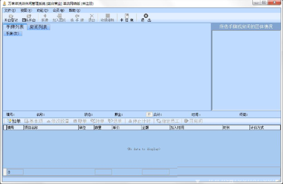Switch to the 房间列表 tab
The width and height of the screenshot is (283, 184).
pos(39,27)
